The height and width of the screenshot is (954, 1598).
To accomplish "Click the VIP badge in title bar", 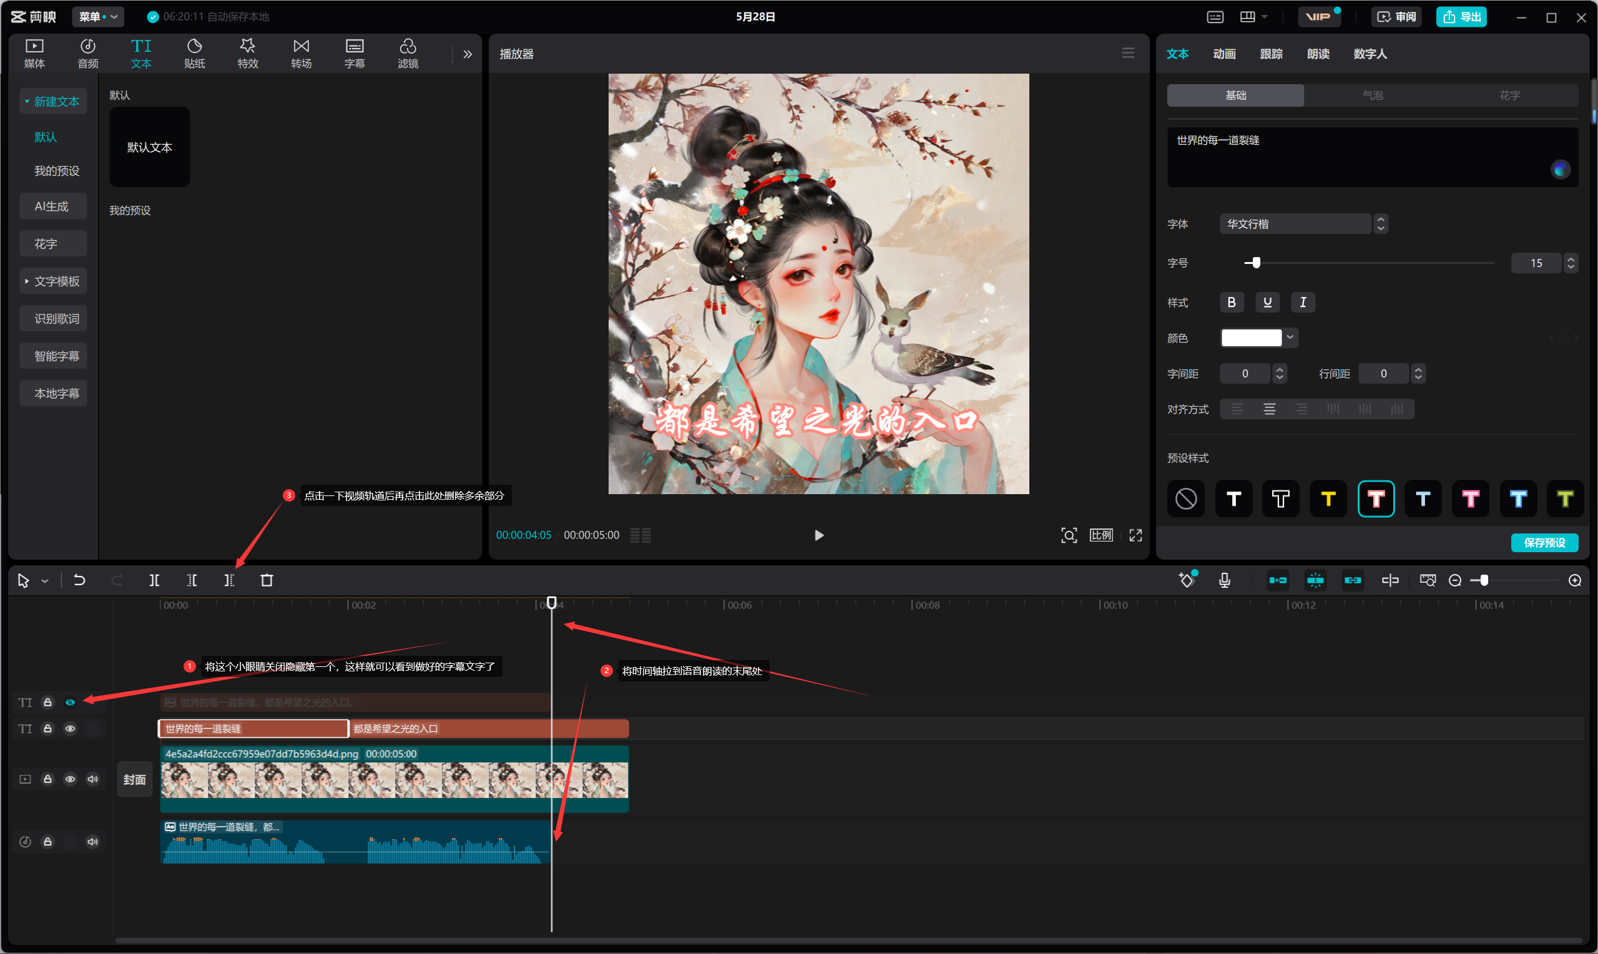I will click(1318, 17).
